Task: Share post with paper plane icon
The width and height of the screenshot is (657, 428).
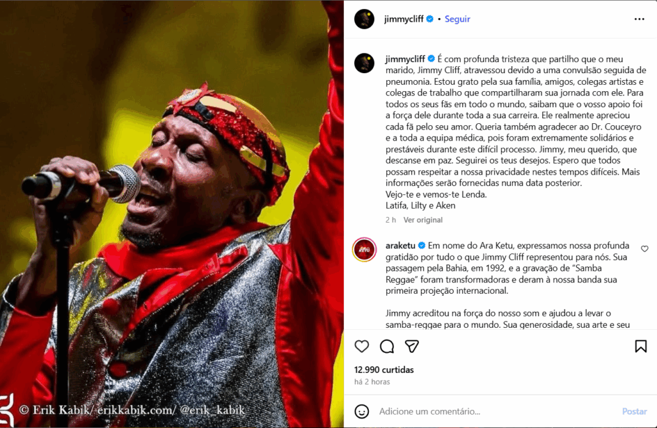Action: point(412,347)
